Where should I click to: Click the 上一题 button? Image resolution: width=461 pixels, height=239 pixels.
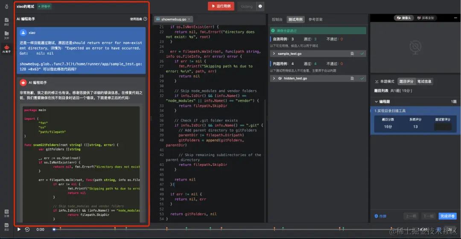(x=411, y=216)
